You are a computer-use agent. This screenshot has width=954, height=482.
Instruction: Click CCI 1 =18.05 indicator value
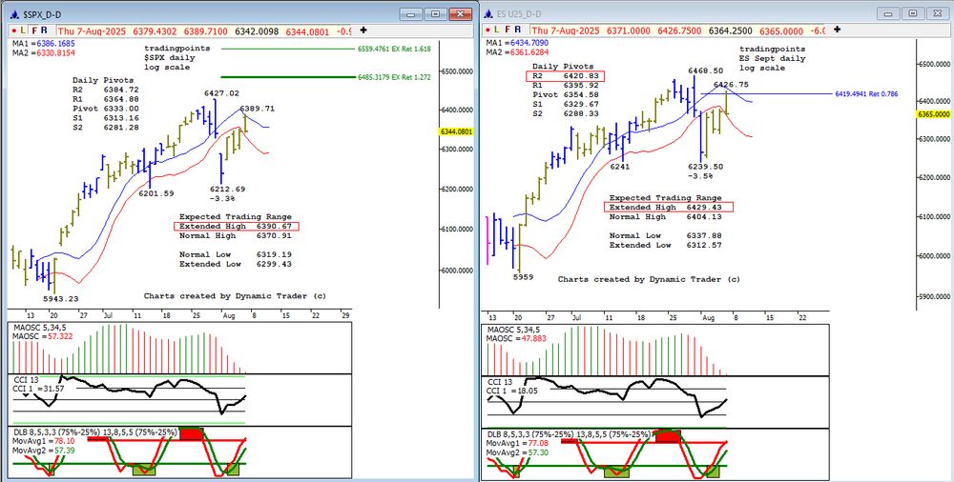point(512,391)
